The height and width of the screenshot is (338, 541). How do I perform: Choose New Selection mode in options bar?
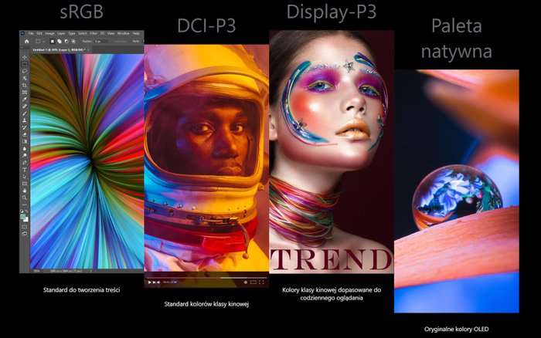click(52, 42)
